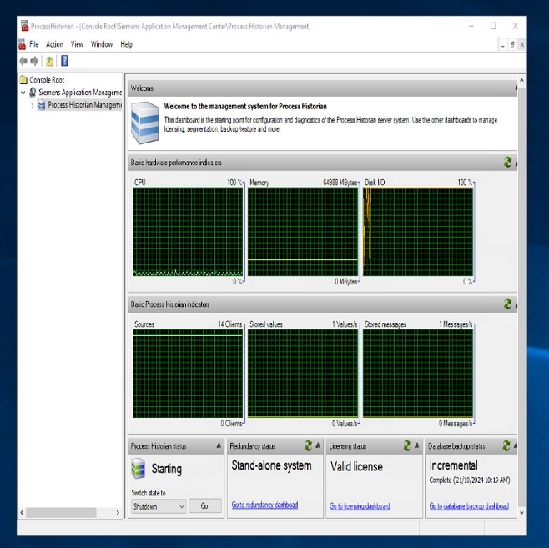Click the blue Help toolbar icon
549x548 pixels.
[x=64, y=61]
